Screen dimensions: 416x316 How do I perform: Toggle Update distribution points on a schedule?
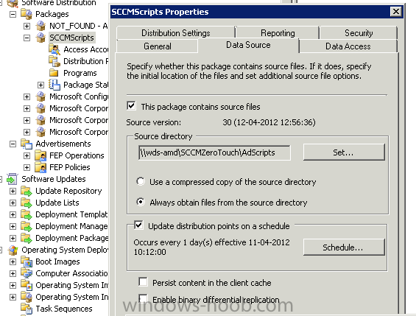[138, 225]
